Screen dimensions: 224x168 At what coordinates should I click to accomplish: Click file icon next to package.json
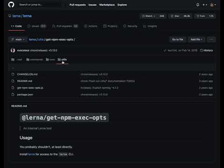pos(13,94)
